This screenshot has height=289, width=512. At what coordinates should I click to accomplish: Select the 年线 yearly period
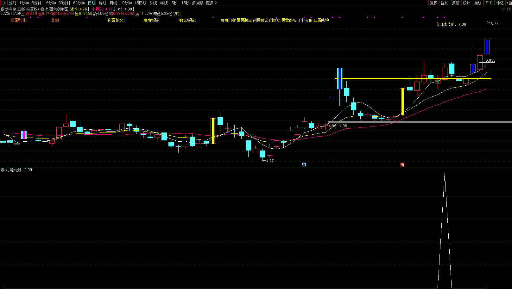[x=164, y=3]
